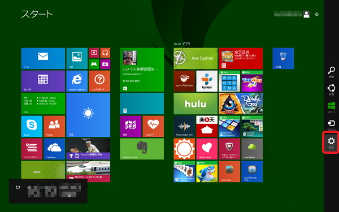Viewport: 339px width, 212px height.
Task: Open the Skype tile
Action: [32, 126]
